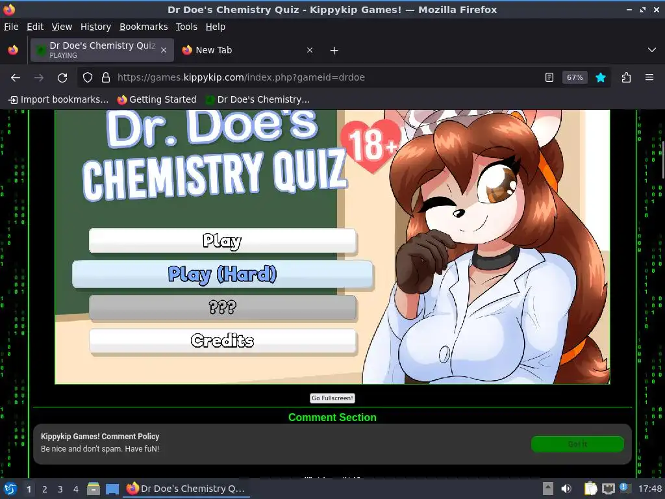Viewport: 665px width, 499px height.
Task: Click the Go Fullscreen! button
Action: tap(332, 398)
